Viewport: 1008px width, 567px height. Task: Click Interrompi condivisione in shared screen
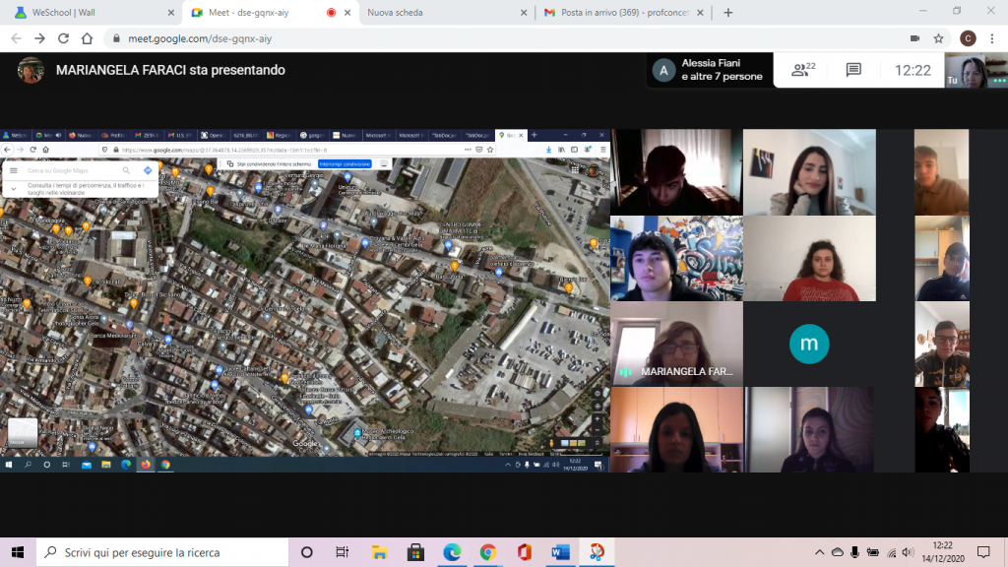(x=345, y=164)
